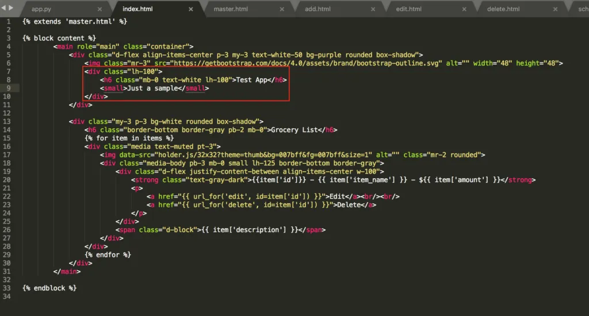This screenshot has width=589, height=316.
Task: Click the main role="main" tag line
Action: point(123,47)
